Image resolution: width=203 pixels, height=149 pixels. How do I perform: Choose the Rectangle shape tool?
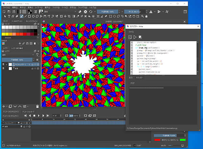[x=30, y=16]
